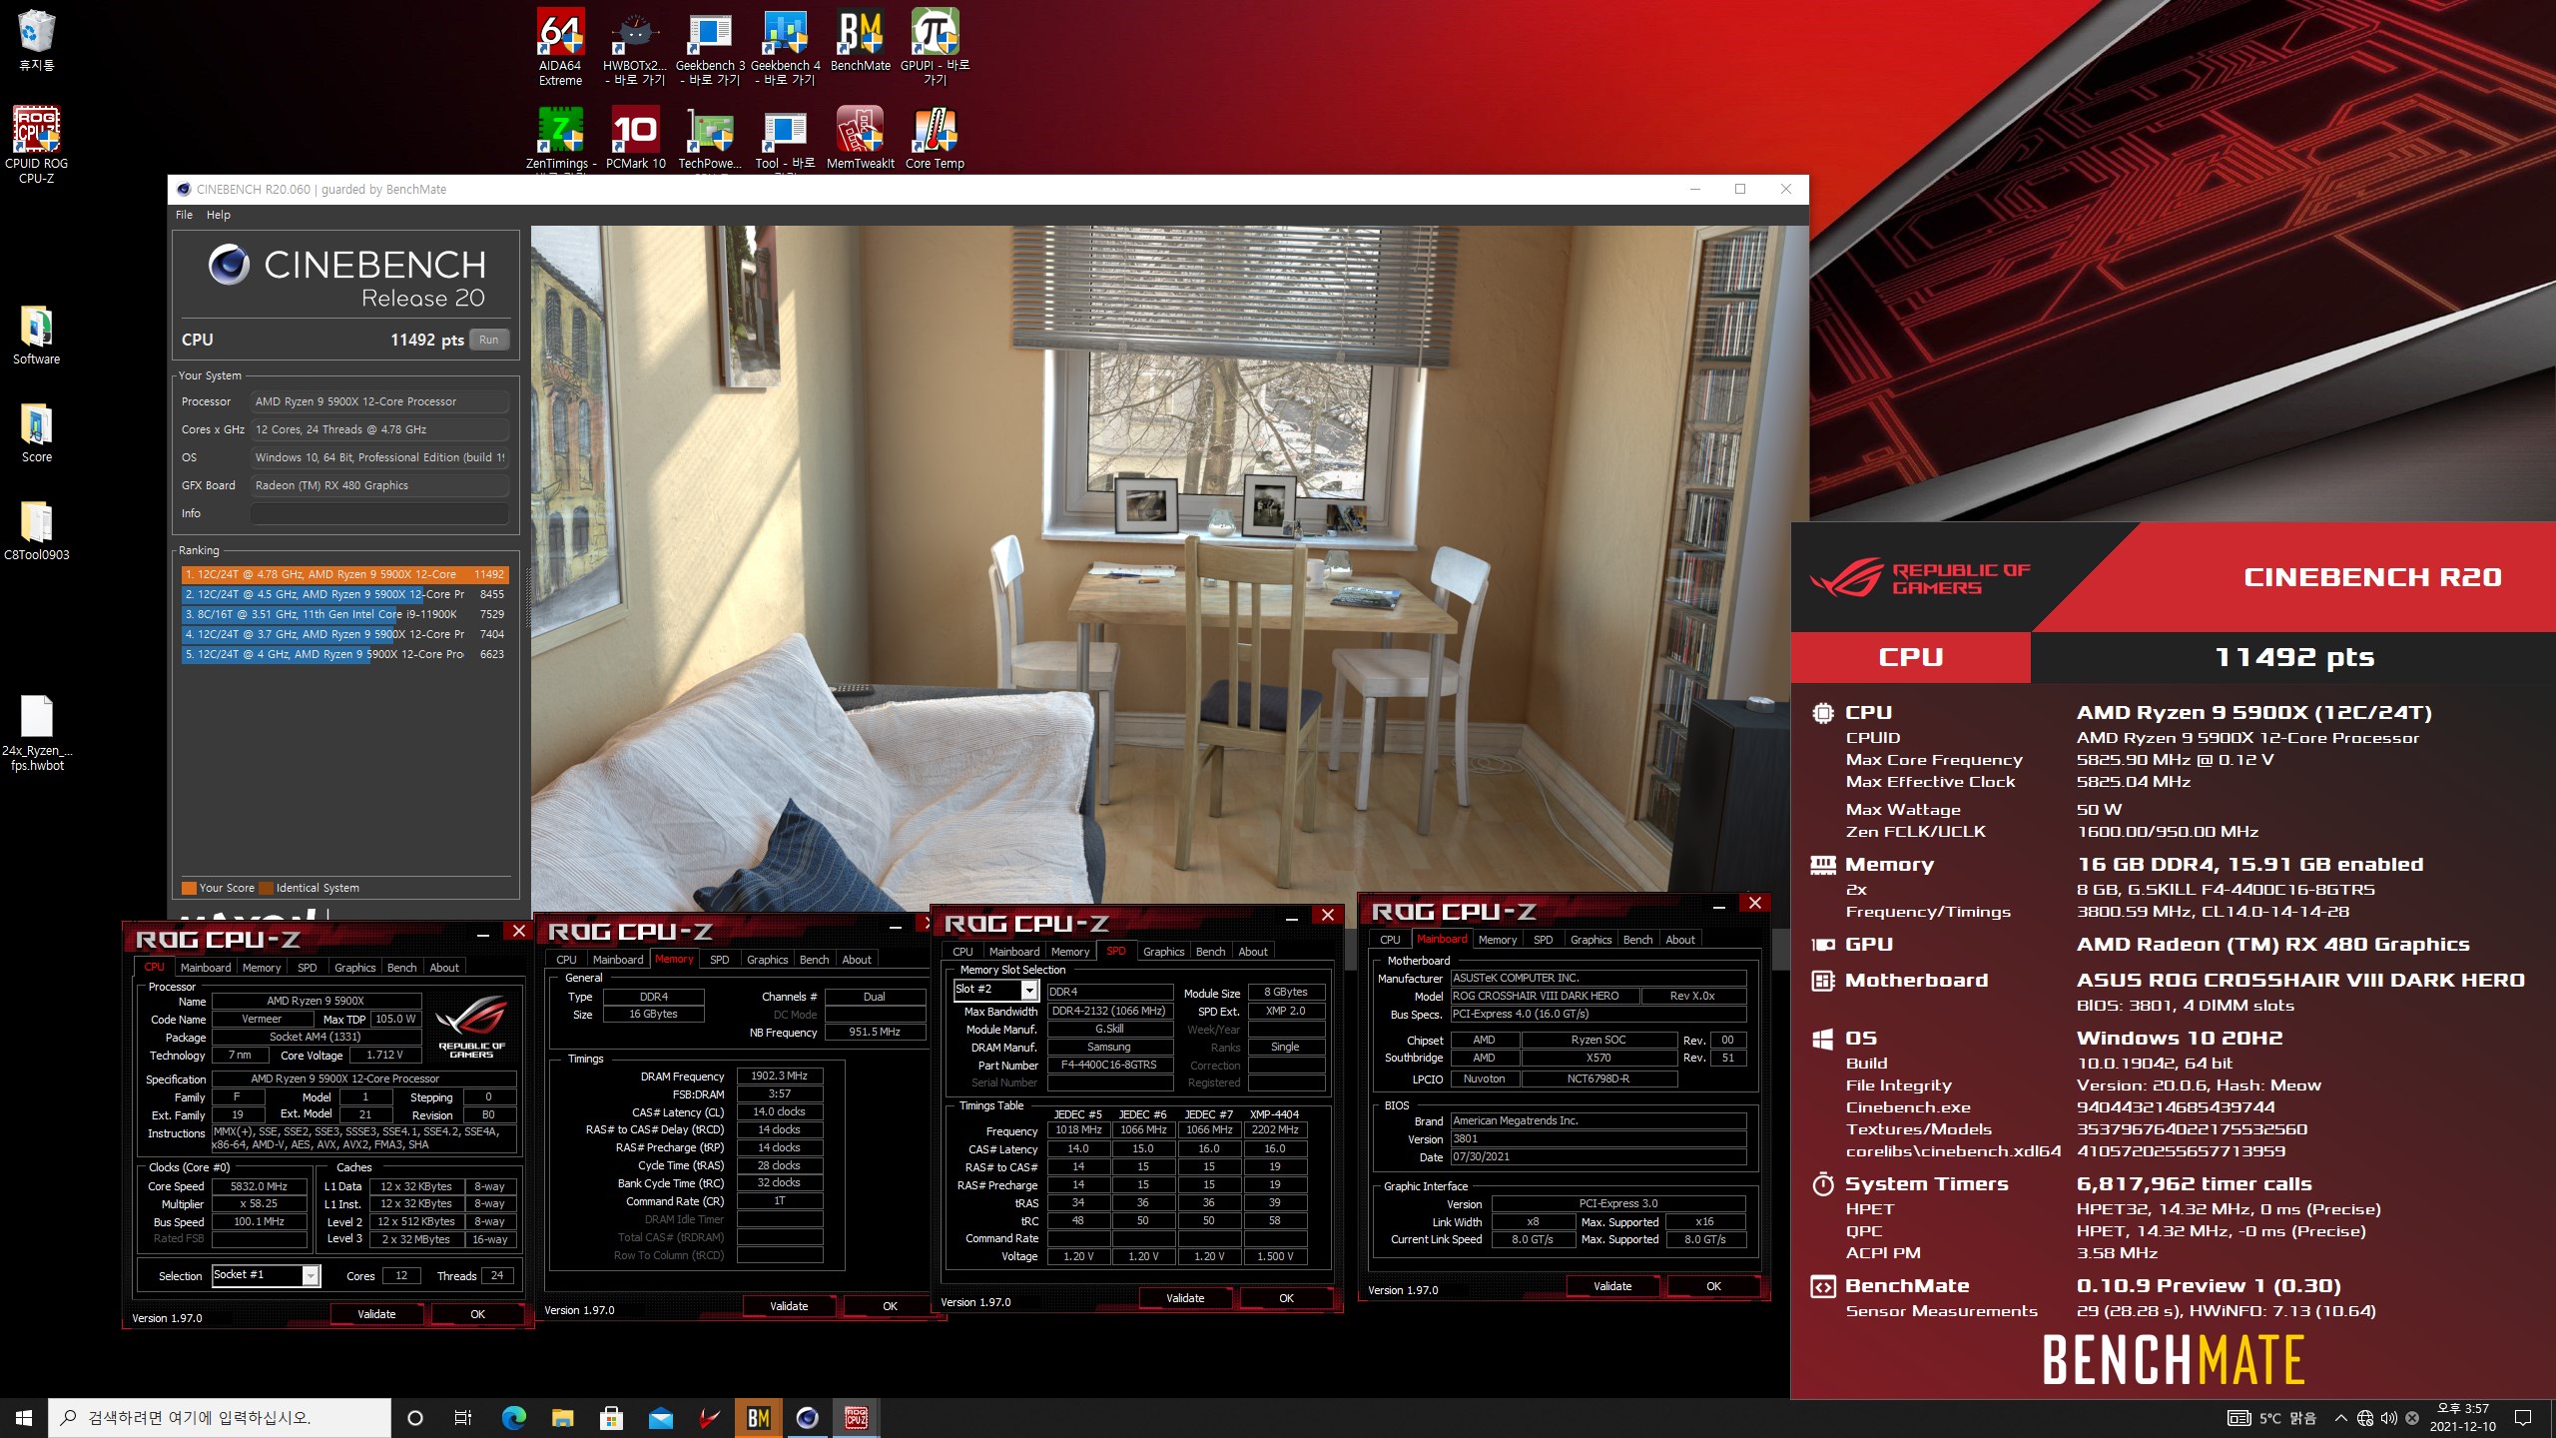Open the volume icon in system tray
Viewport: 2556px width, 1438px height.
tap(2389, 1417)
